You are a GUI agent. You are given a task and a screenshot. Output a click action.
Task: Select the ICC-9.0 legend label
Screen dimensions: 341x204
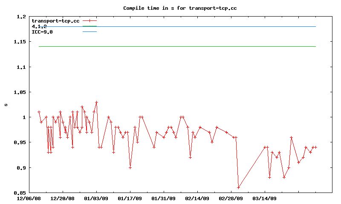point(42,32)
